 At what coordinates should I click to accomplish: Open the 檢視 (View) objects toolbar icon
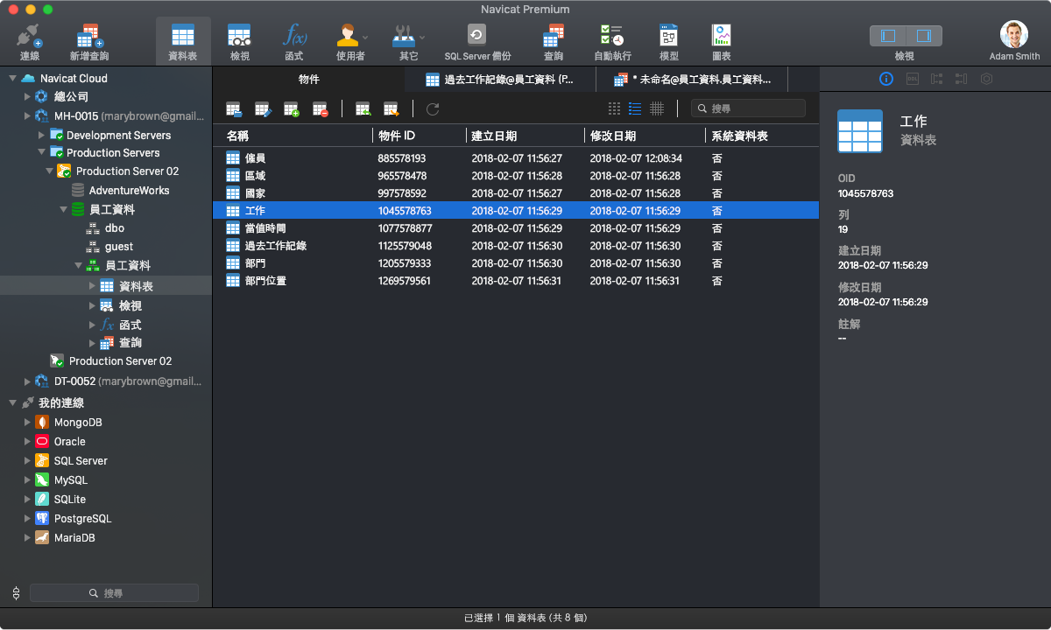click(x=239, y=36)
